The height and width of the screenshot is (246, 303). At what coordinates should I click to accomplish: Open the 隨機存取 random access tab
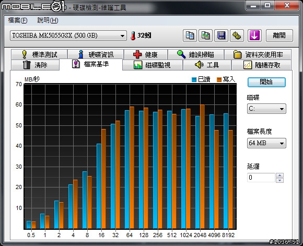click(261, 65)
